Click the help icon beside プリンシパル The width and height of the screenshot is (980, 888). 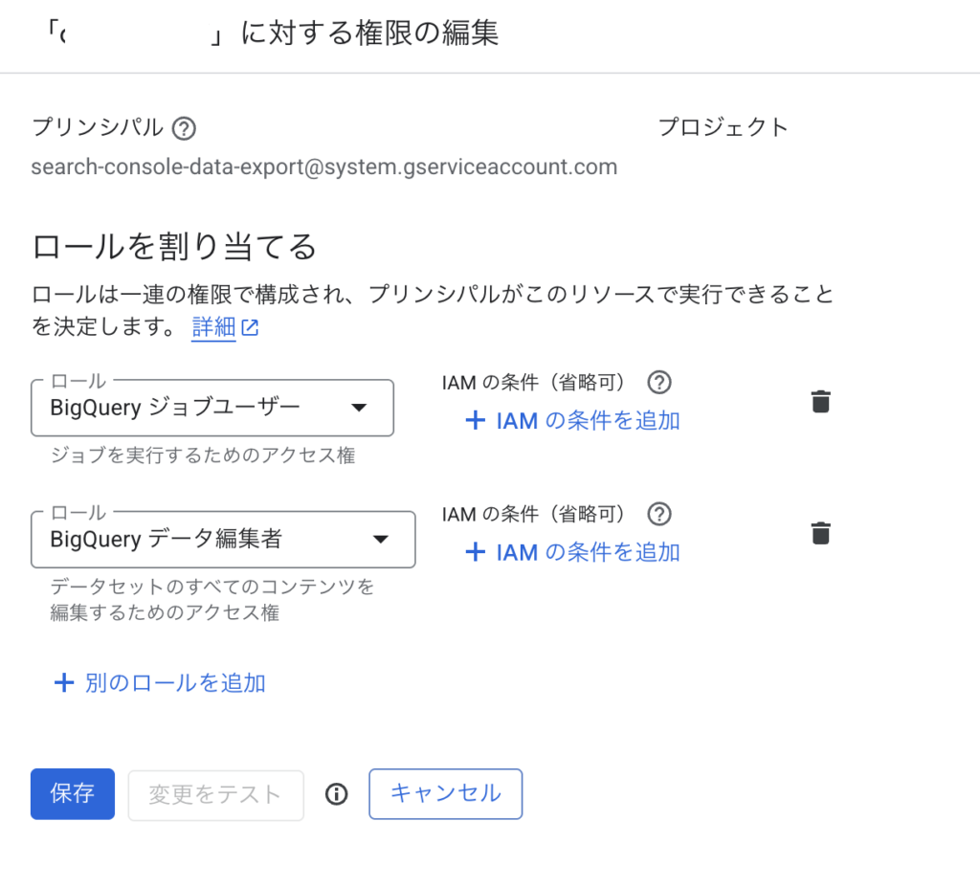tap(184, 128)
